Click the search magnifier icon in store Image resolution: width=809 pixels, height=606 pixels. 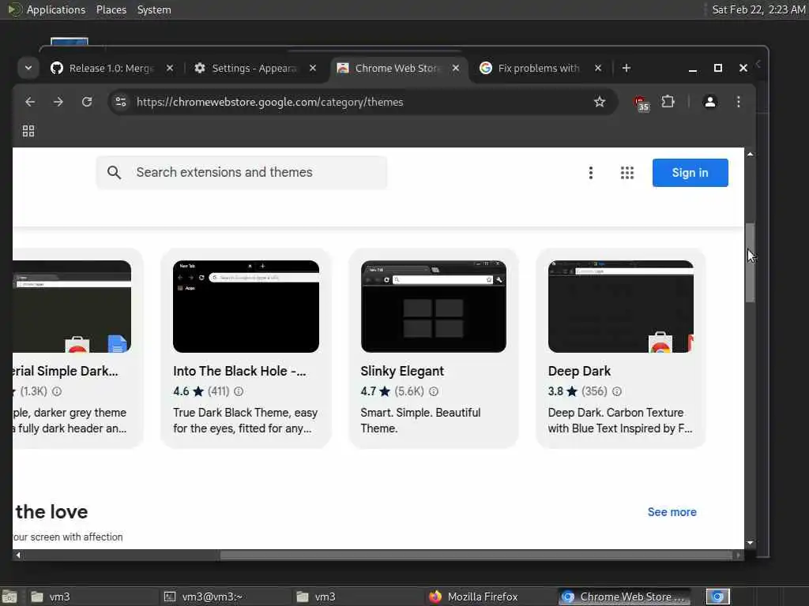click(114, 173)
